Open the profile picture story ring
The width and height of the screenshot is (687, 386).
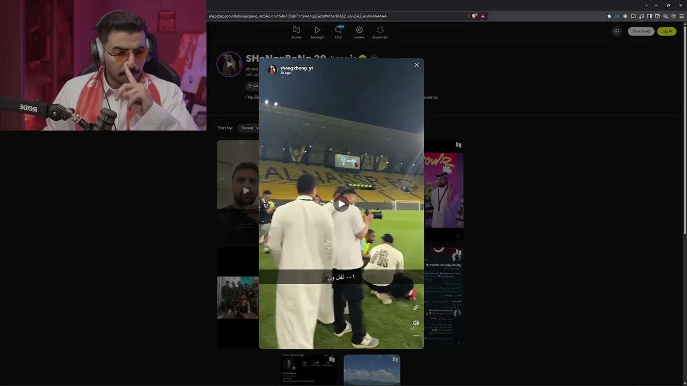click(x=229, y=64)
